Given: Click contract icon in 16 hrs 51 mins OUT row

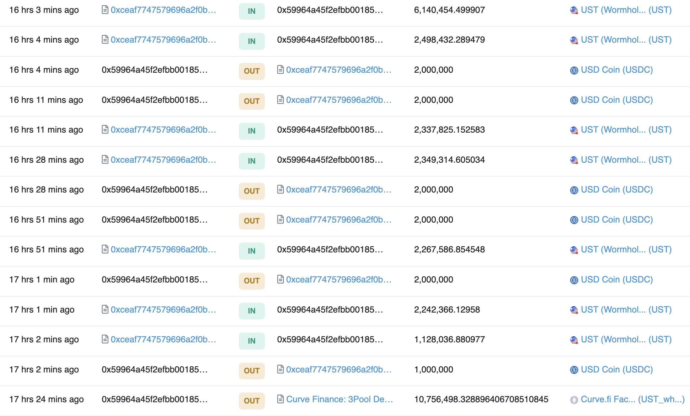Looking at the screenshot, I should tap(281, 219).
